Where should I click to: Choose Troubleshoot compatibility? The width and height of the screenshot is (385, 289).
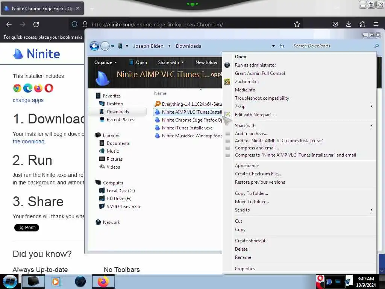(262, 98)
